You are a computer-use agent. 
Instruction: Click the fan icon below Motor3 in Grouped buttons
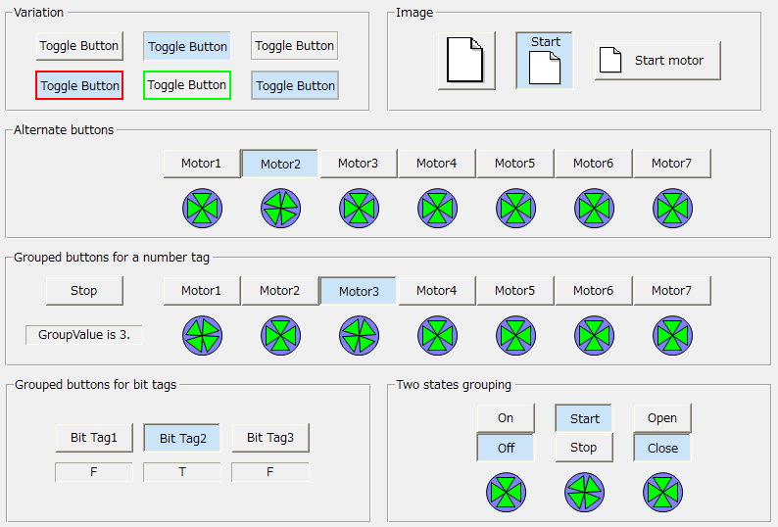tap(359, 336)
